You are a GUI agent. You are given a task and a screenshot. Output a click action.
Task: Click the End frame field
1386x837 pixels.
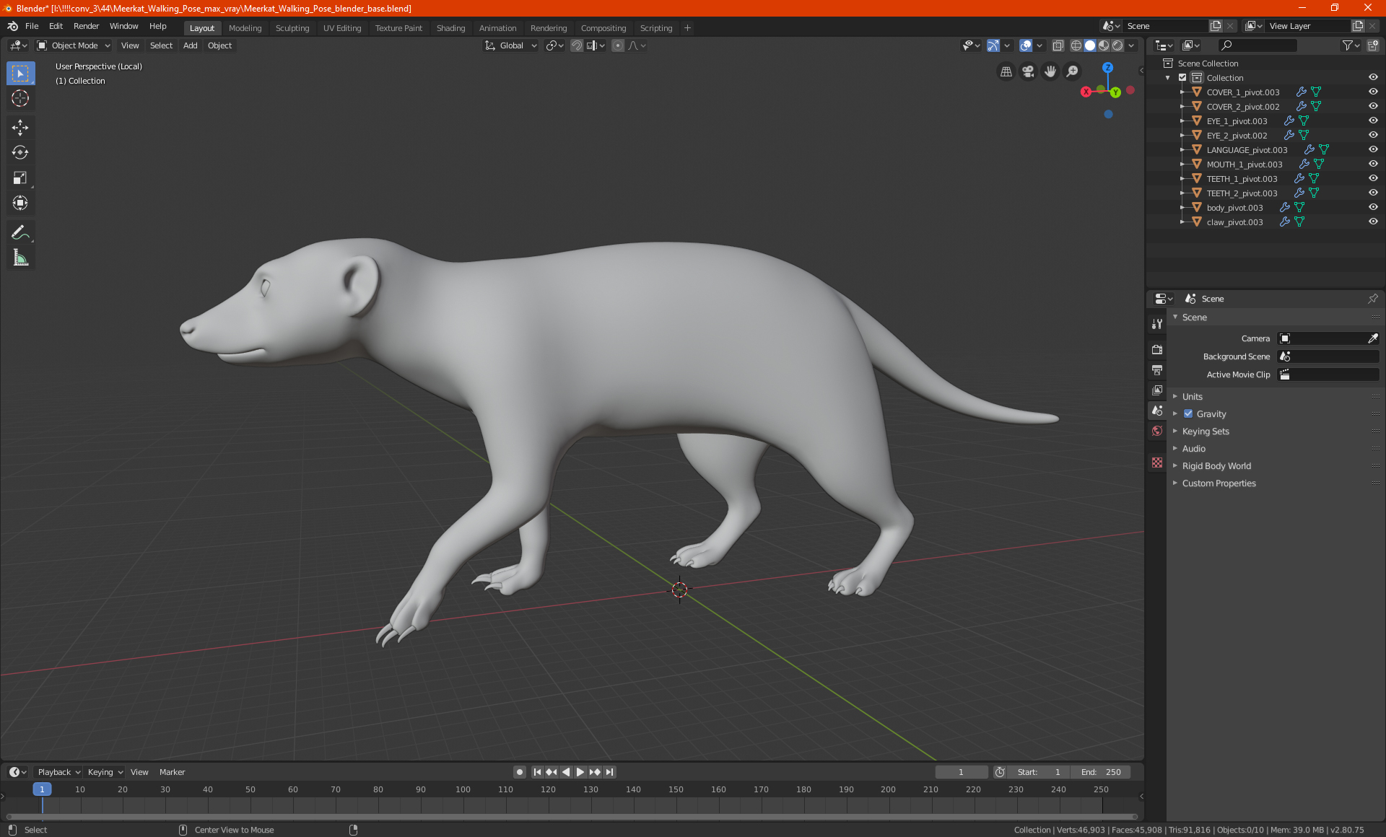pyautogui.click(x=1101, y=772)
